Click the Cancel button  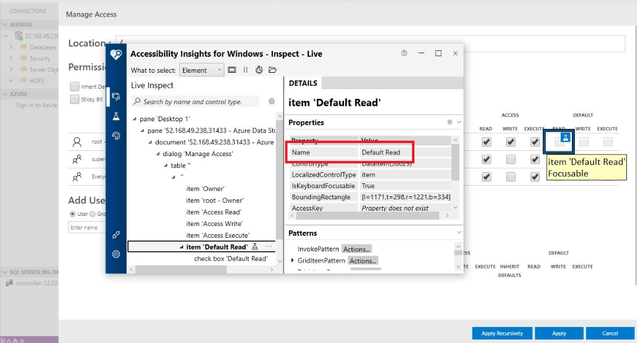[610, 333]
